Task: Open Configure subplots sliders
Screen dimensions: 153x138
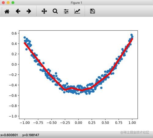Action: point(66,11)
